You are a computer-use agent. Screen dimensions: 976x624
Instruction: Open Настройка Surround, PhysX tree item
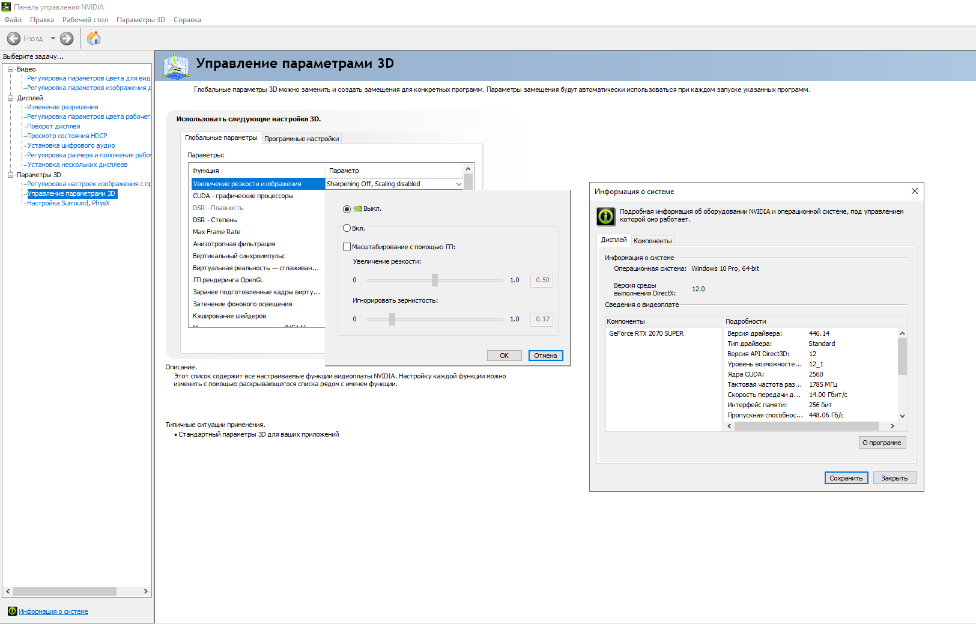tap(68, 203)
